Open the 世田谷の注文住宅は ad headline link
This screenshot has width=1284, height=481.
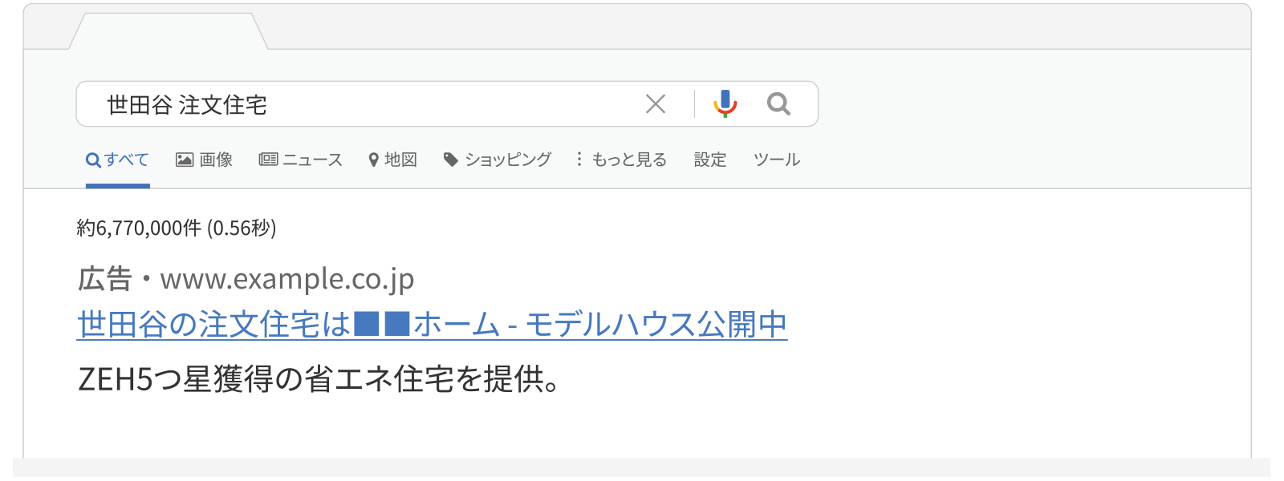pyautogui.click(x=432, y=325)
